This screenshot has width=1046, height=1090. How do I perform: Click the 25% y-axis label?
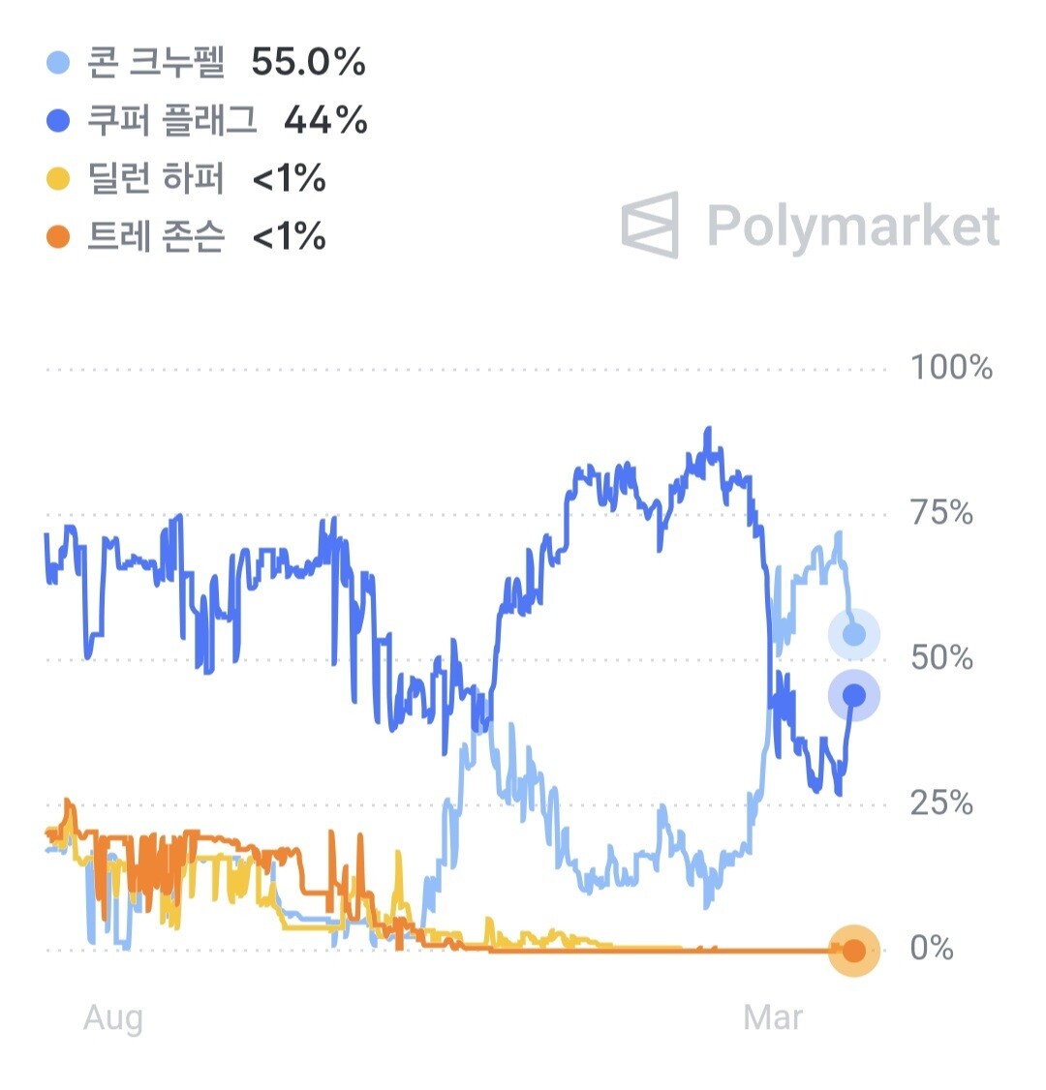(x=941, y=802)
